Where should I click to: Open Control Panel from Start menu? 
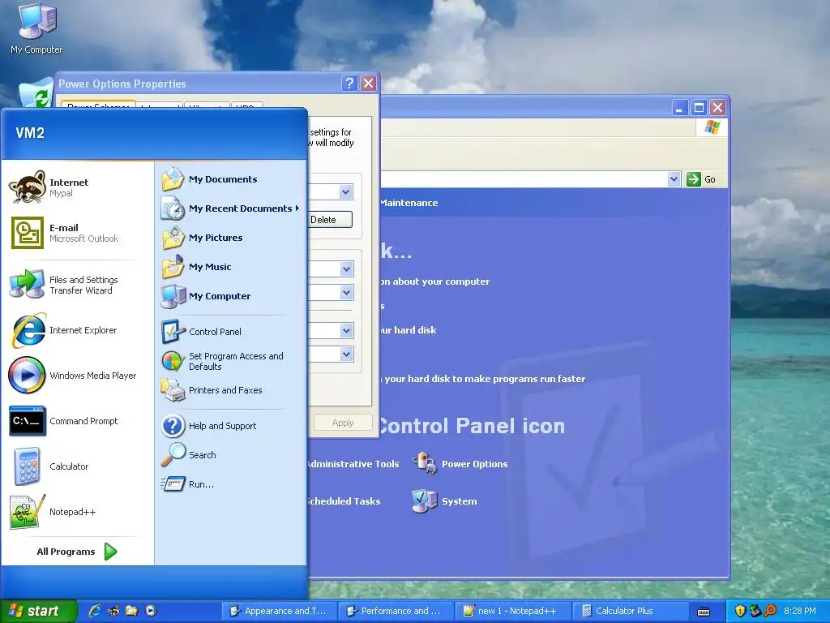pyautogui.click(x=201, y=332)
